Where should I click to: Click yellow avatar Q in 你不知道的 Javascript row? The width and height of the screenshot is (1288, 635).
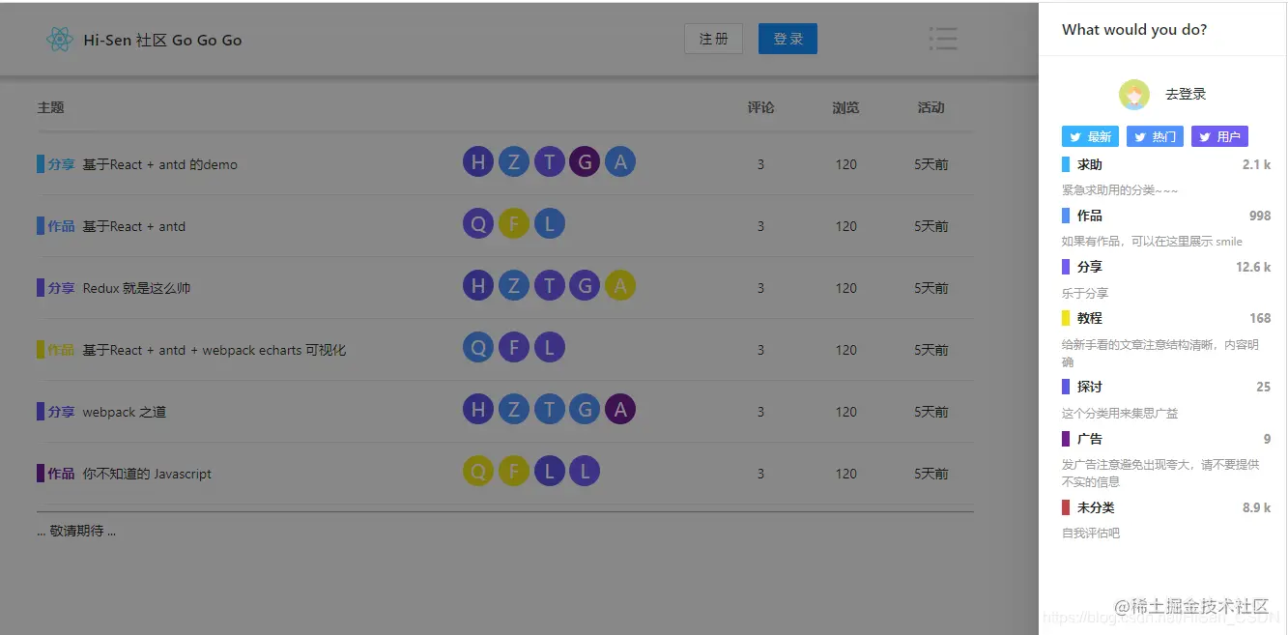(x=478, y=472)
